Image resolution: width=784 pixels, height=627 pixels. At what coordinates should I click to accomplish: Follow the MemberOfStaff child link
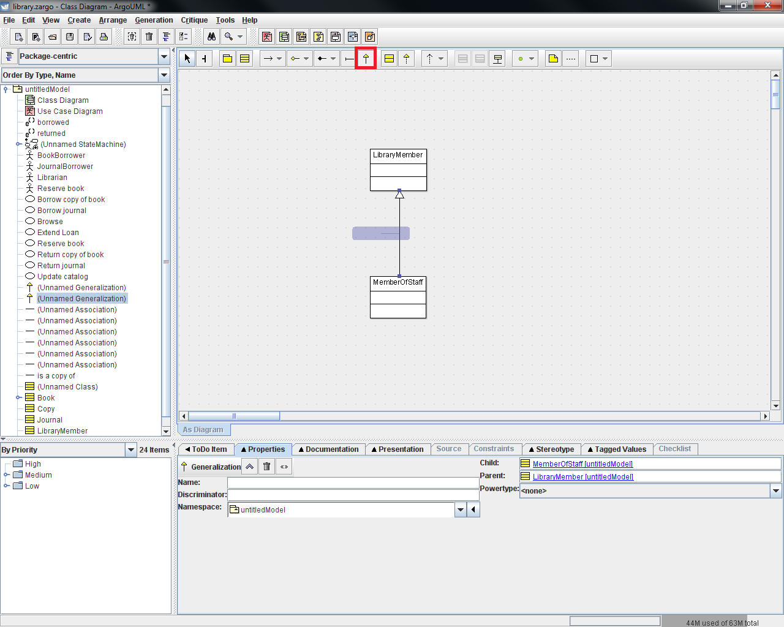(582, 464)
